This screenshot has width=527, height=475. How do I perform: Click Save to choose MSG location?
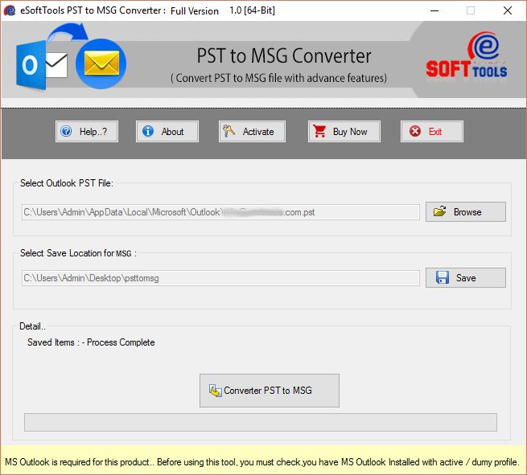[466, 277]
